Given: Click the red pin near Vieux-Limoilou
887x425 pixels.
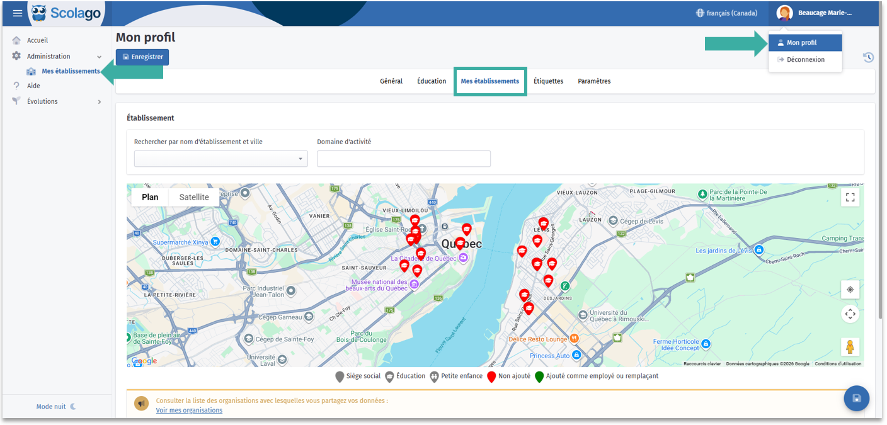Looking at the screenshot, I should (x=415, y=220).
